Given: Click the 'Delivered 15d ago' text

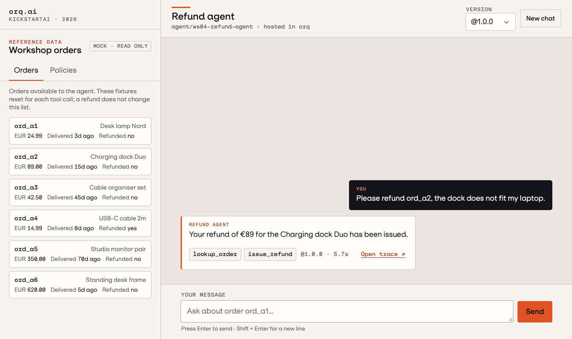Looking at the screenshot, I should pos(72,167).
